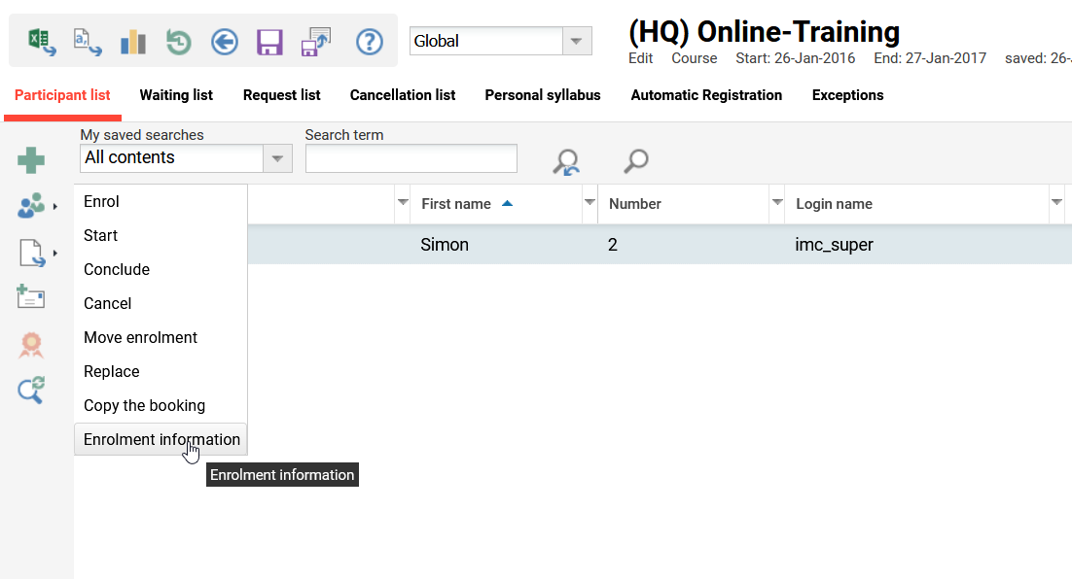1072x579 pixels.
Task: Open help via question mark icon
Action: click(x=369, y=42)
